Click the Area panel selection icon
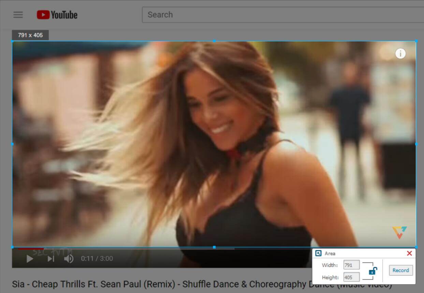This screenshot has height=293, width=424. pyautogui.click(x=318, y=253)
